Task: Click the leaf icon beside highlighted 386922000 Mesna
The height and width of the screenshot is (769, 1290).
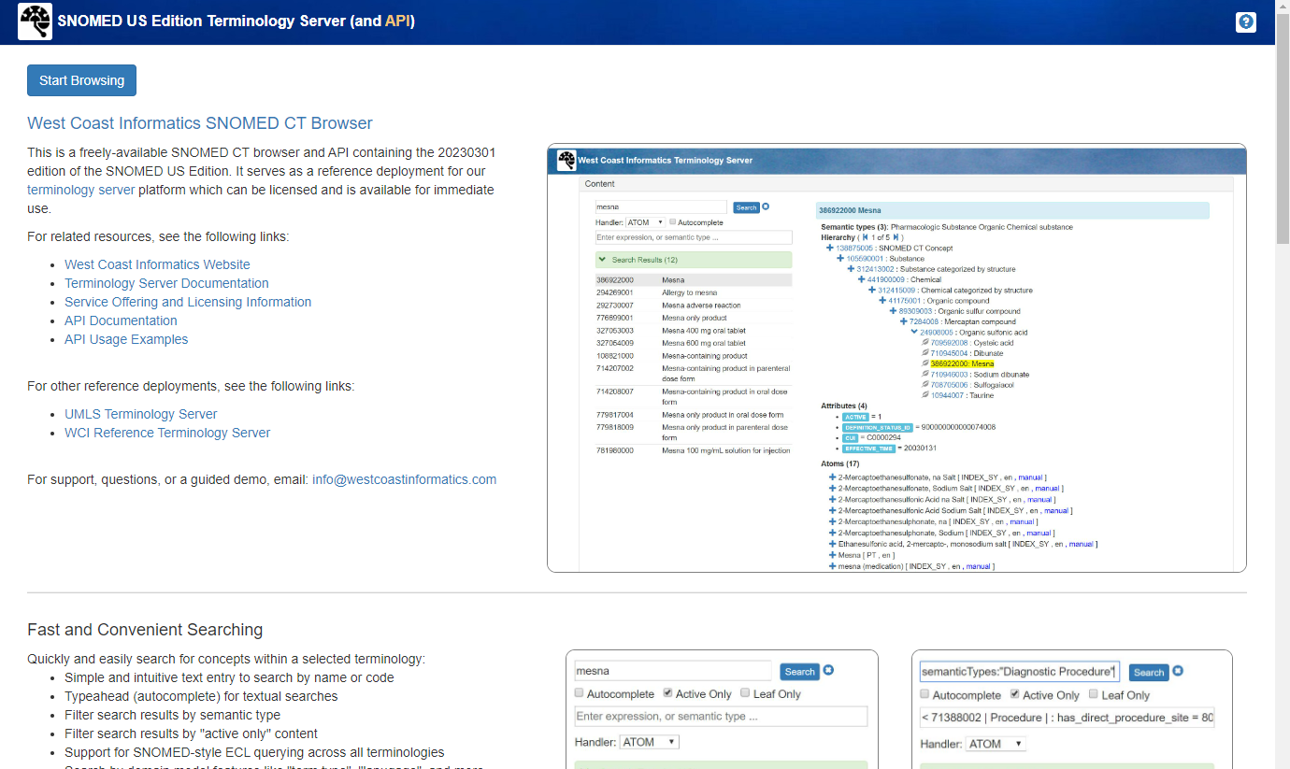Action: coord(924,363)
